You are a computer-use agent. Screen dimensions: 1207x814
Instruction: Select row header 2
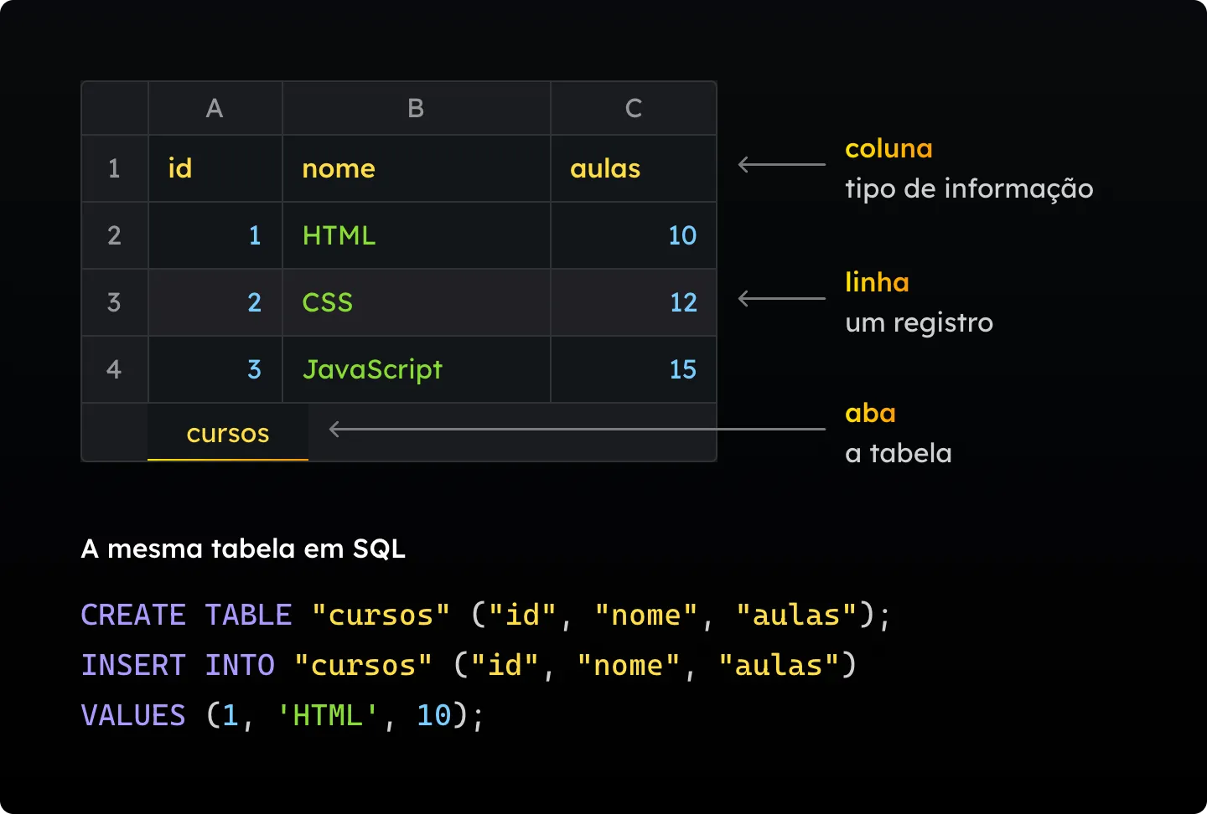click(115, 235)
